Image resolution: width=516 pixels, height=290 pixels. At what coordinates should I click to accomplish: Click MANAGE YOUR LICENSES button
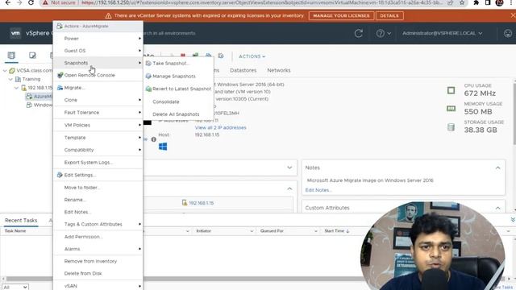[341, 16]
